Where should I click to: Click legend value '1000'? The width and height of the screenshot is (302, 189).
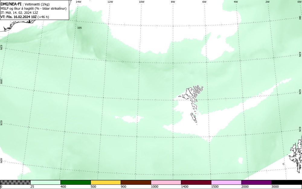click(154, 187)
